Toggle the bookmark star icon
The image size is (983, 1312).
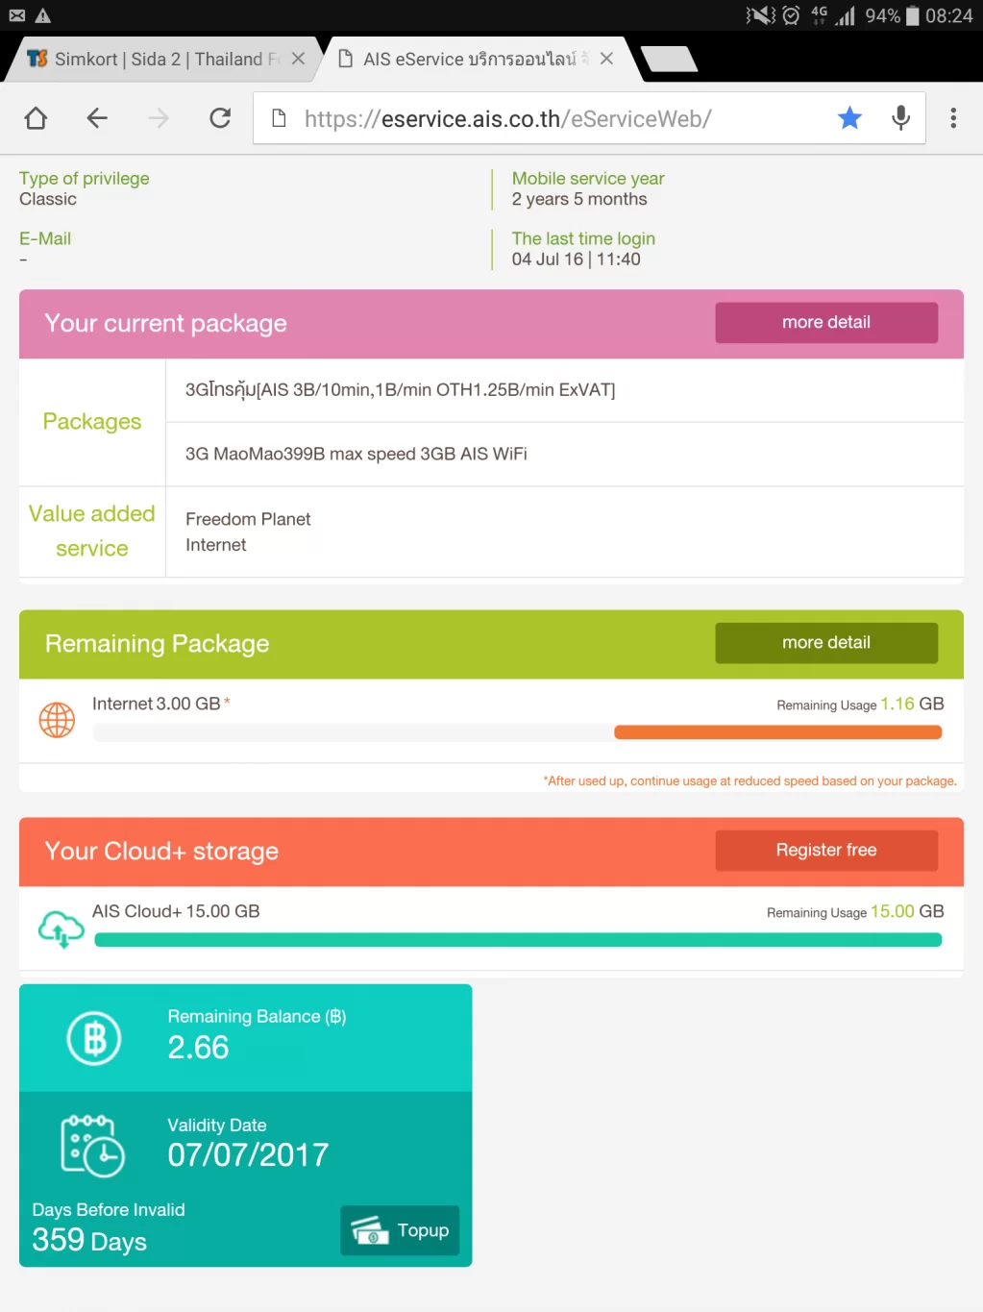(849, 118)
